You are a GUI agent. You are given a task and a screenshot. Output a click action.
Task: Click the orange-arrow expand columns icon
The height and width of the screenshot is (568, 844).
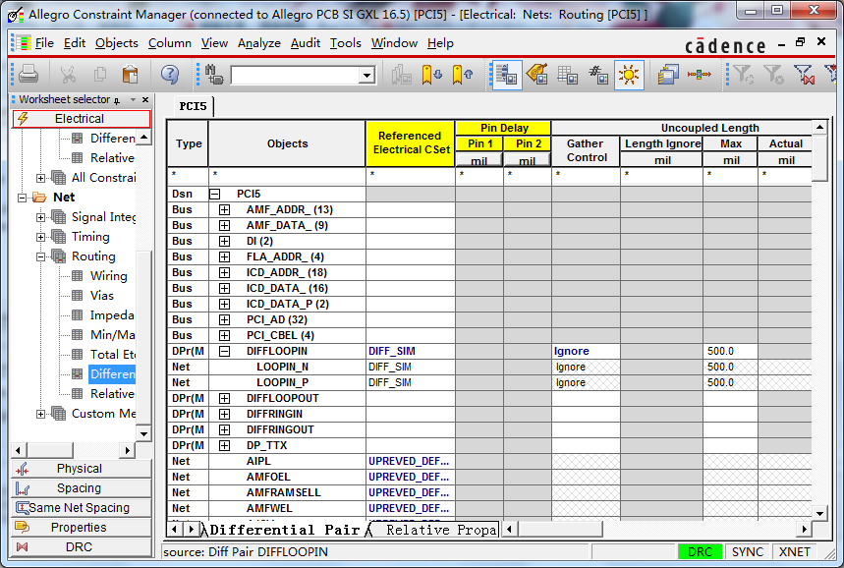[699, 75]
